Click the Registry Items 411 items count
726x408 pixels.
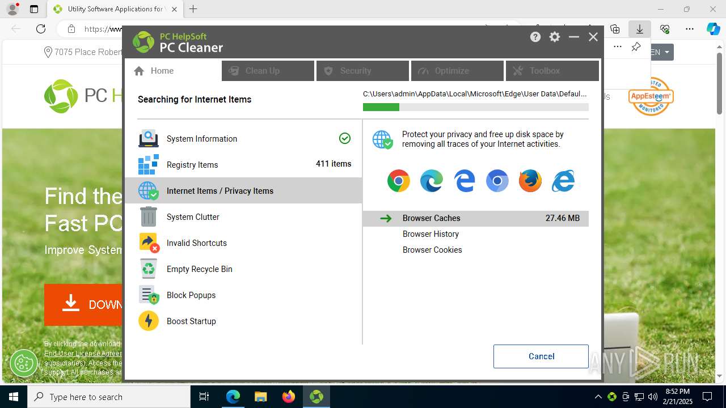(x=334, y=164)
